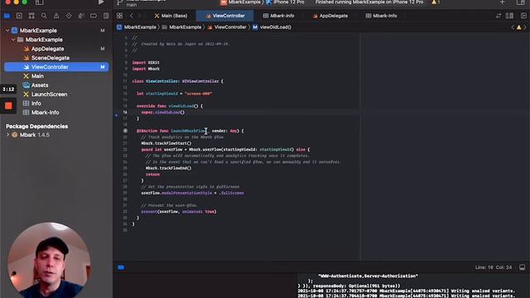The height and width of the screenshot is (298, 530).
Task: Switch to the Main (Base) tab
Action: (171, 16)
